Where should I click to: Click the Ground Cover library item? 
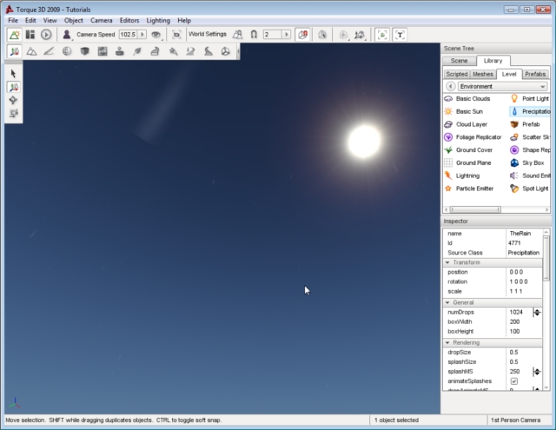[473, 149]
